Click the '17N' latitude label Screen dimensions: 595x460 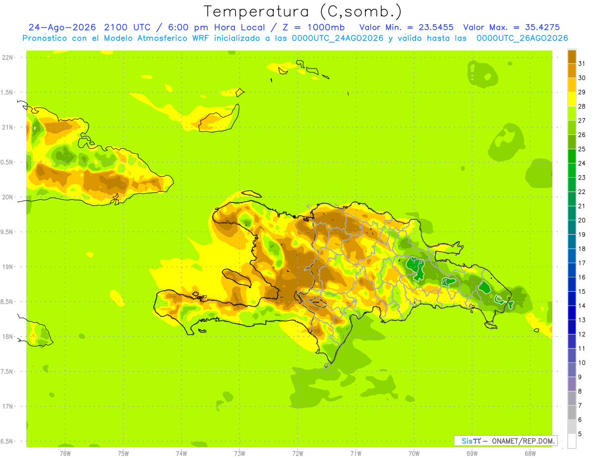tap(8, 406)
